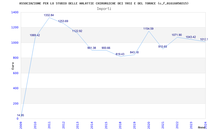208x130 pixels.
Task: Click the y-axis value 0
Action: 17,119
